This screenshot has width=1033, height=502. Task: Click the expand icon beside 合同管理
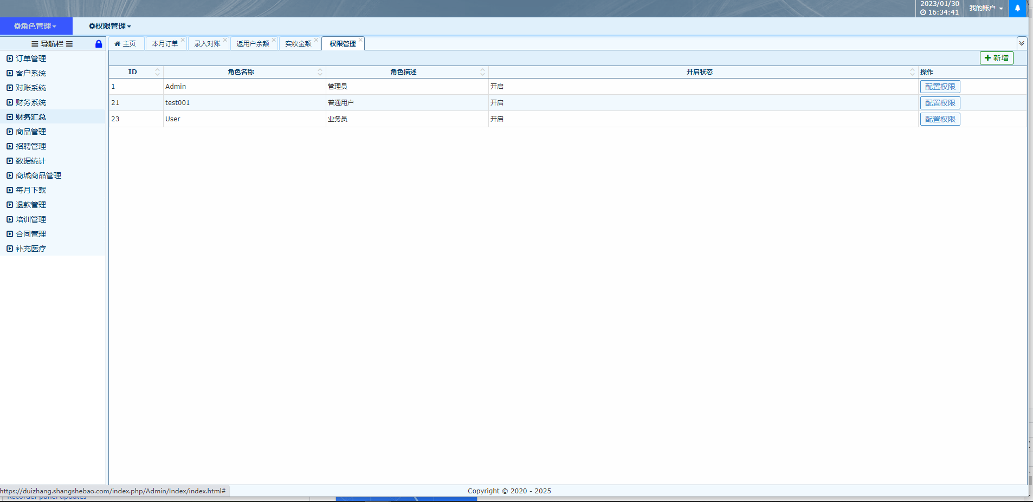(10, 234)
